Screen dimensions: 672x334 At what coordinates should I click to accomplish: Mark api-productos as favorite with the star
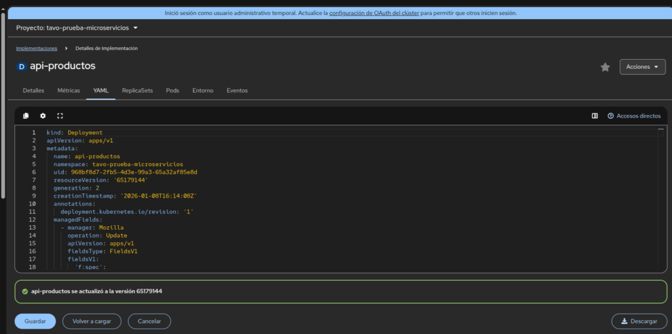[x=605, y=67]
